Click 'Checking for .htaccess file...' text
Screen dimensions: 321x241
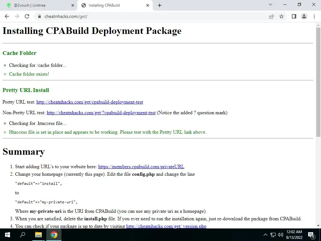(38, 123)
